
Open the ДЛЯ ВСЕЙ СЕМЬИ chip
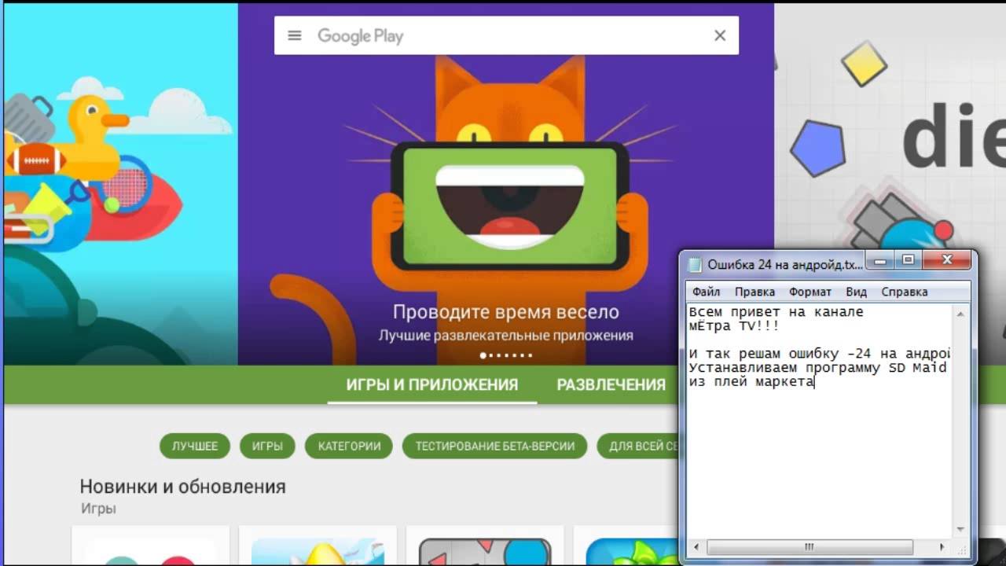[638, 446]
